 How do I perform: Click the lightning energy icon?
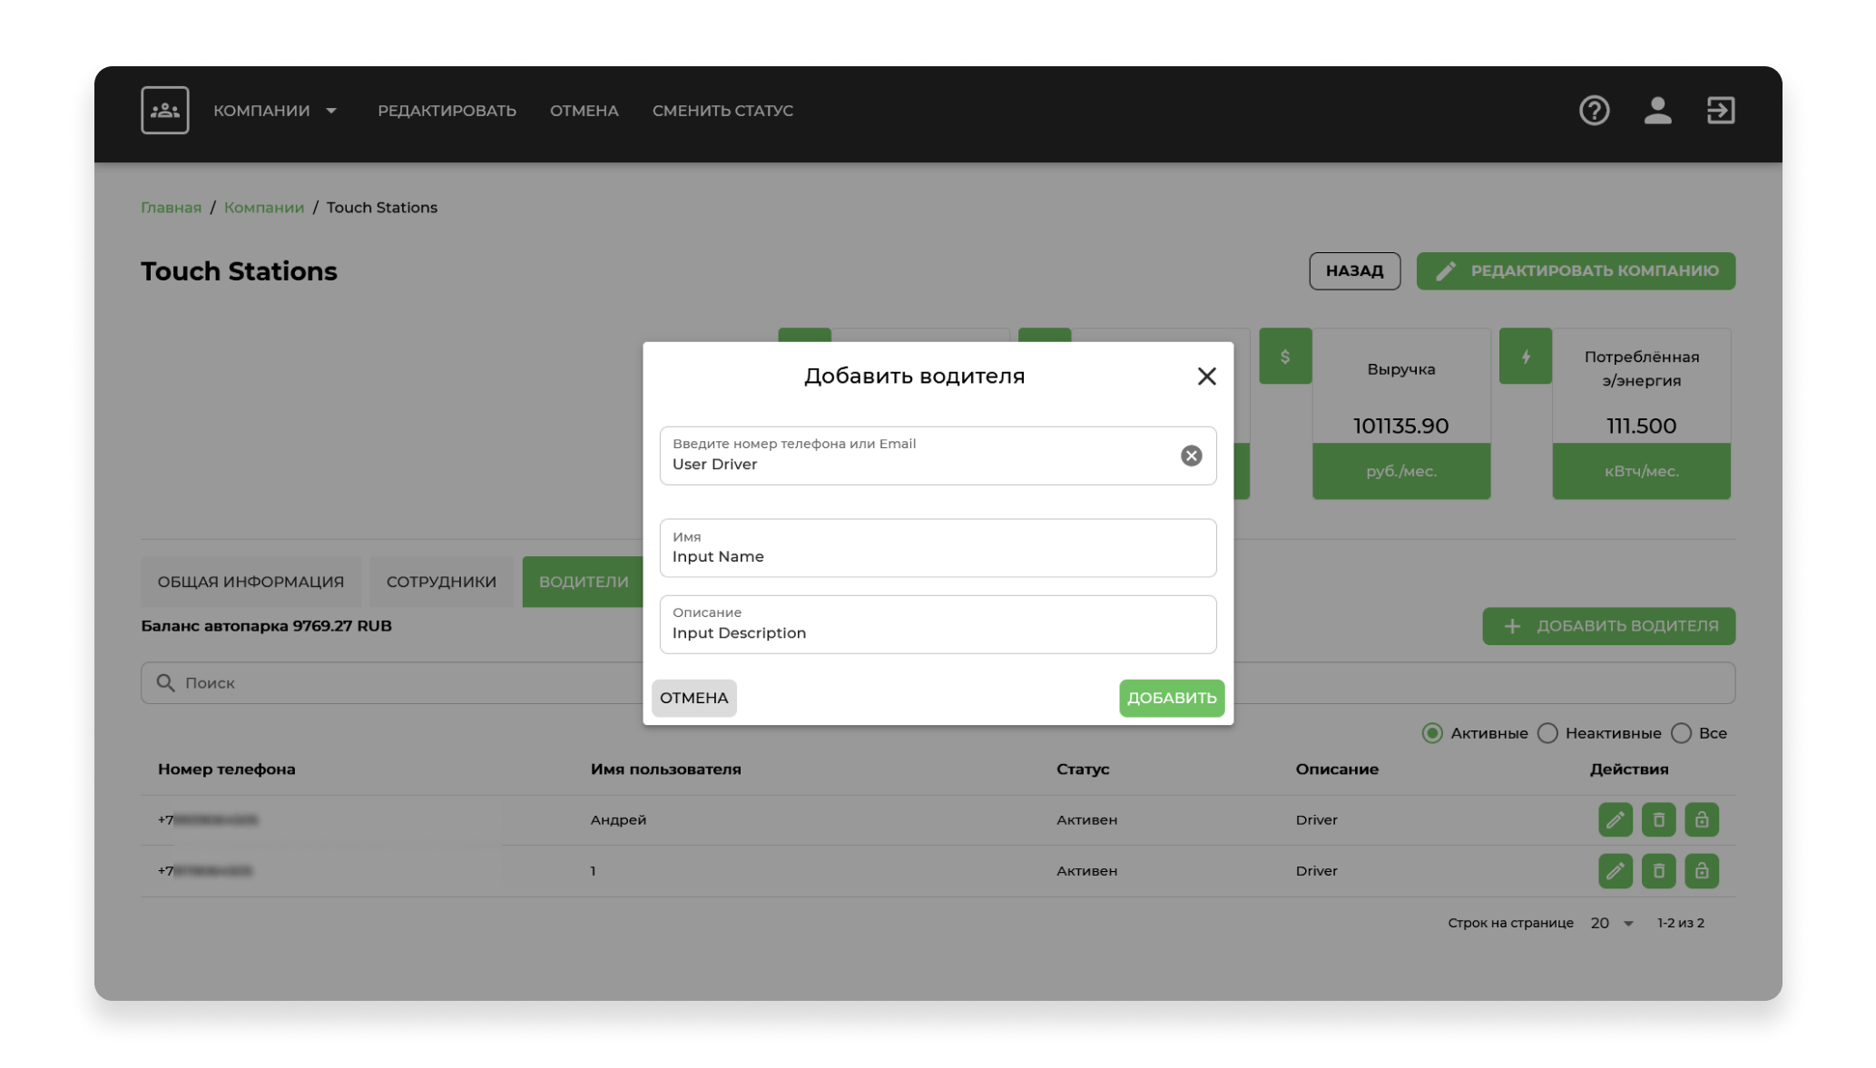pyautogui.click(x=1526, y=356)
